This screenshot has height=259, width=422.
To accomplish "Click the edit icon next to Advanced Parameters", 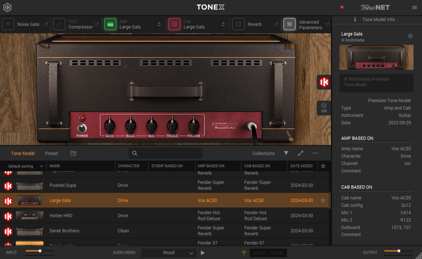I will 327,24.
